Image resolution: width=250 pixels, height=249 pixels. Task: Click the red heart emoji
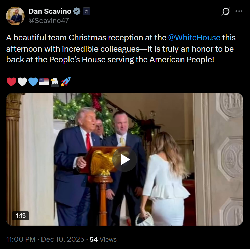11,82
